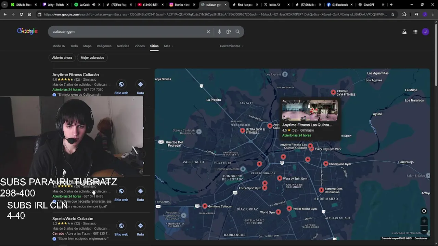The height and width of the screenshot is (246, 438).
Task: Switch to Modo IA tab
Action: tap(59, 46)
